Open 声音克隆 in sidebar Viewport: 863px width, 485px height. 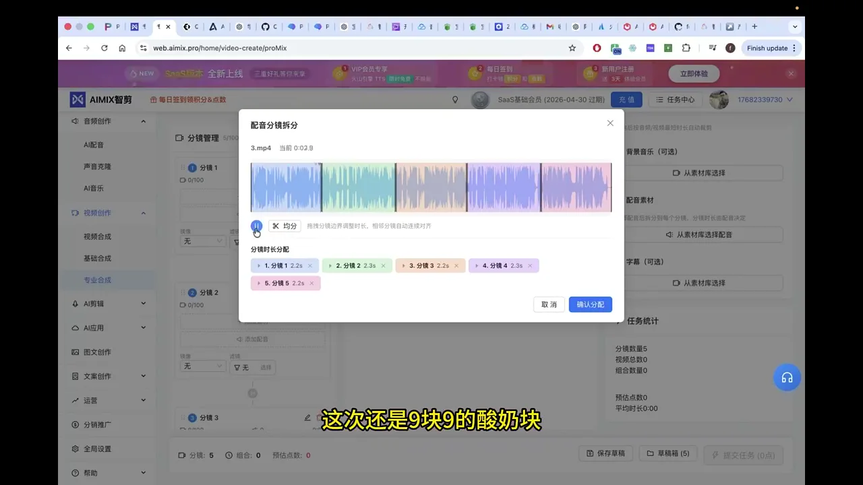click(x=97, y=166)
